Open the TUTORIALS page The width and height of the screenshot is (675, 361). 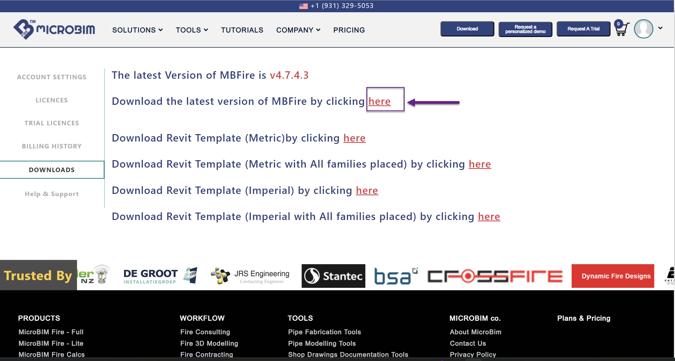242,30
